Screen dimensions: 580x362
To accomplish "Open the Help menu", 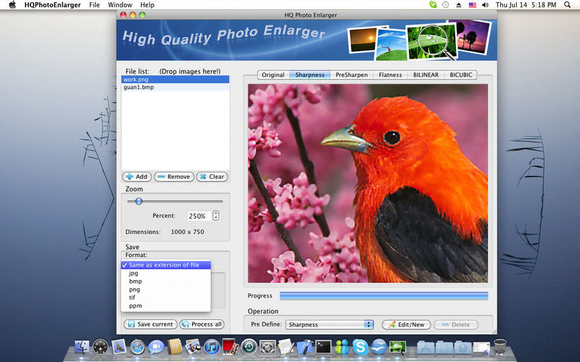I will point(147,5).
